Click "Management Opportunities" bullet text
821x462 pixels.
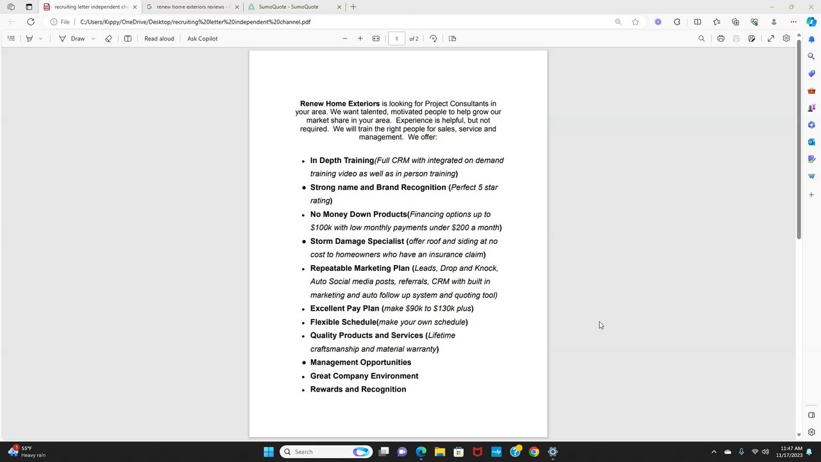(360, 363)
